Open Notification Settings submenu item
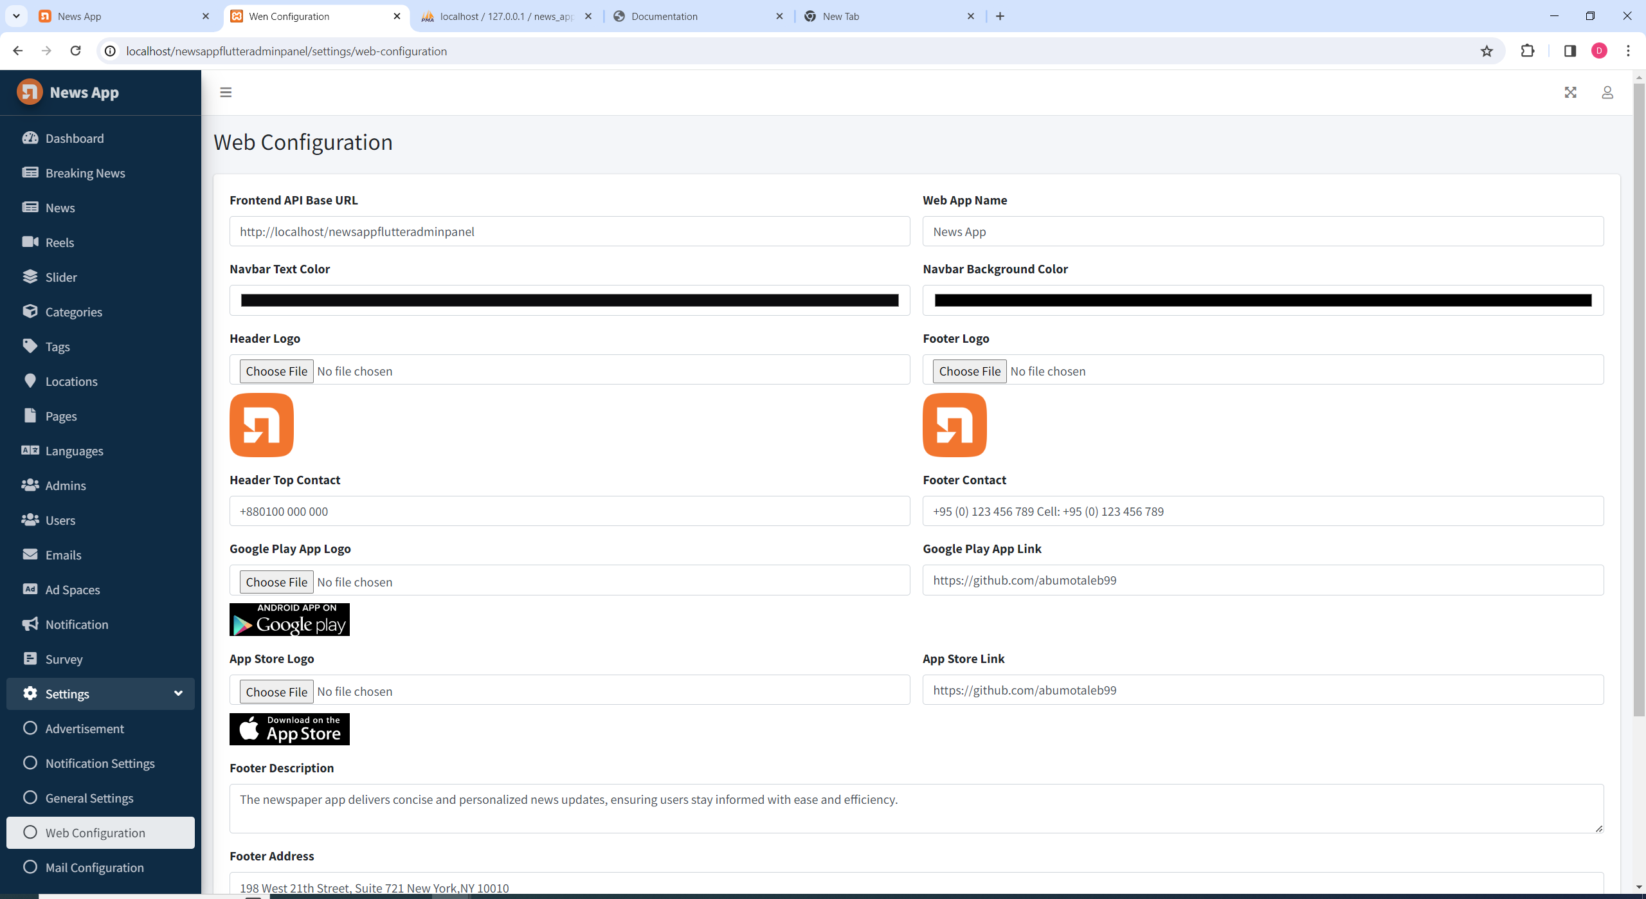 [x=100, y=763]
